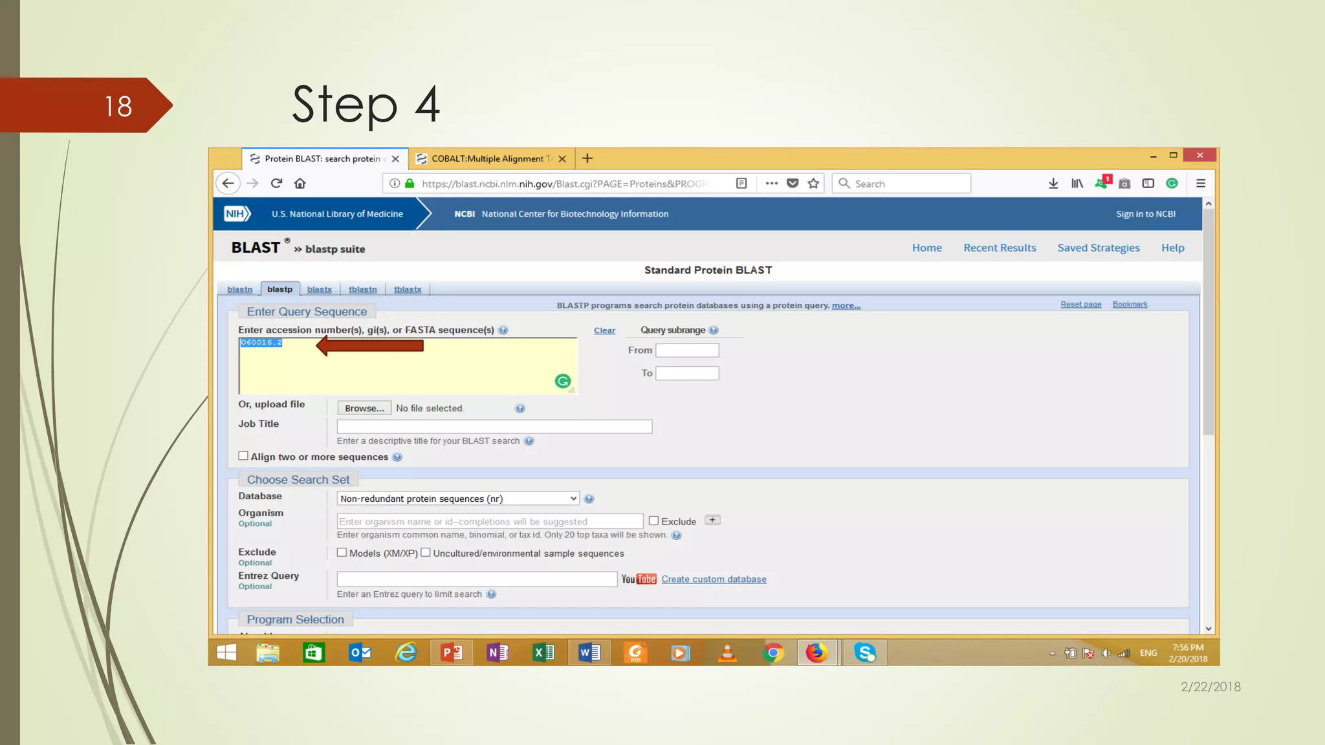Open help icon beside Database dropdown

pyautogui.click(x=589, y=499)
